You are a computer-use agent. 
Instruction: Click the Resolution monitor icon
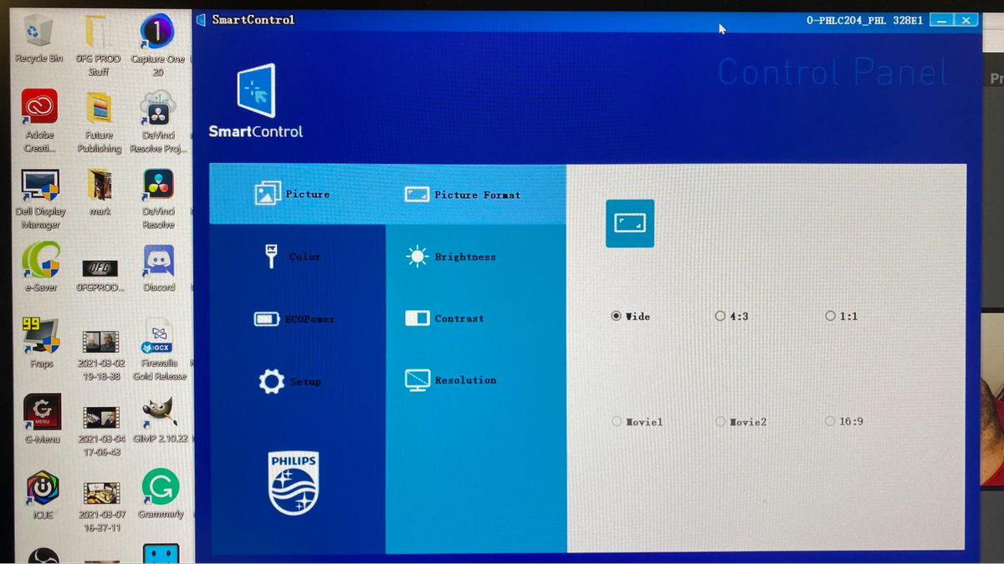[417, 380]
